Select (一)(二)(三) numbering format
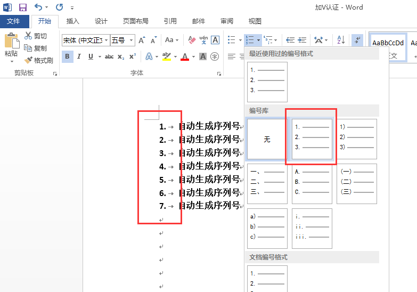 357,184
